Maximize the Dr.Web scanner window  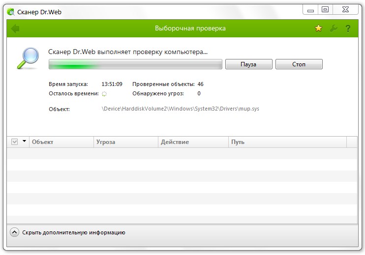click(325, 9)
